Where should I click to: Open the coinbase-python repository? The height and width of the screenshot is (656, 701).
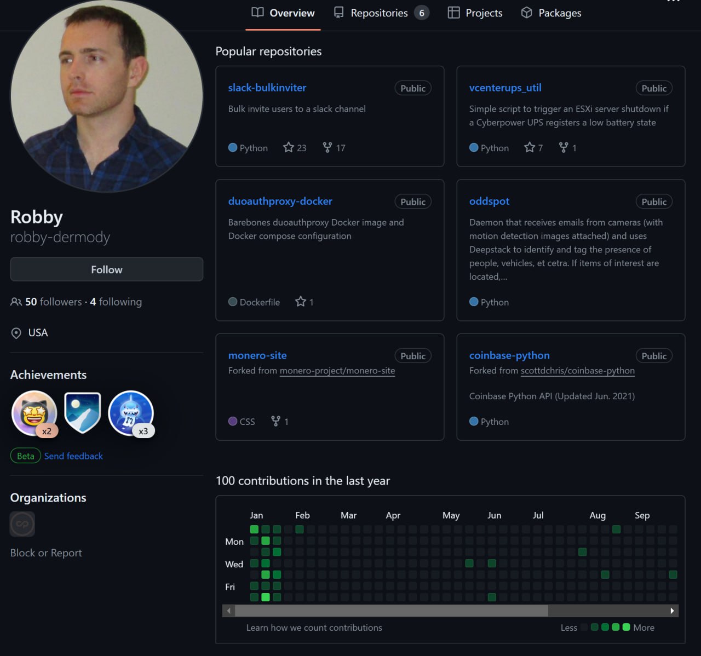(x=509, y=355)
